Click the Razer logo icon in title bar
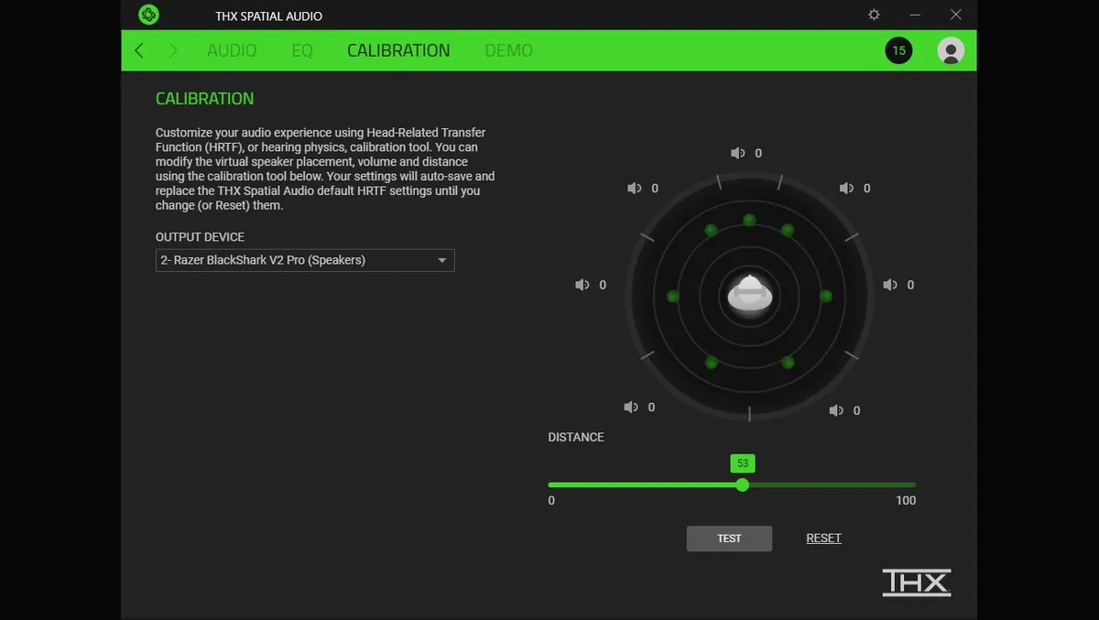This screenshot has width=1099, height=620. [148, 16]
